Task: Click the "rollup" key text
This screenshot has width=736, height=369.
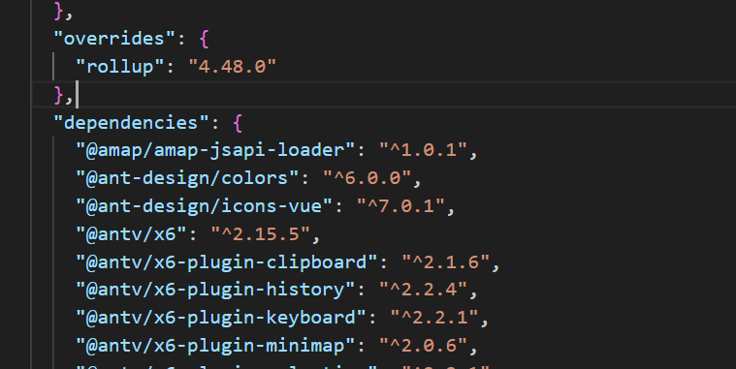Action: coord(120,67)
